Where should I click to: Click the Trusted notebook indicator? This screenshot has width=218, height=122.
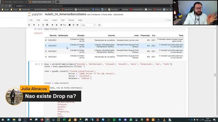tap(168, 20)
